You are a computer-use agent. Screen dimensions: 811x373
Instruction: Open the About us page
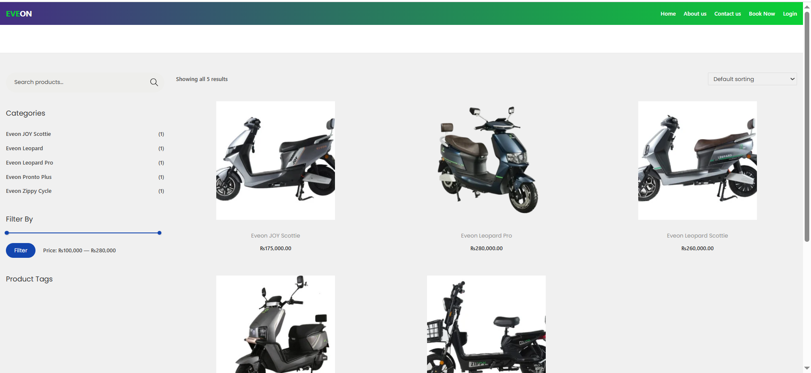pos(695,14)
